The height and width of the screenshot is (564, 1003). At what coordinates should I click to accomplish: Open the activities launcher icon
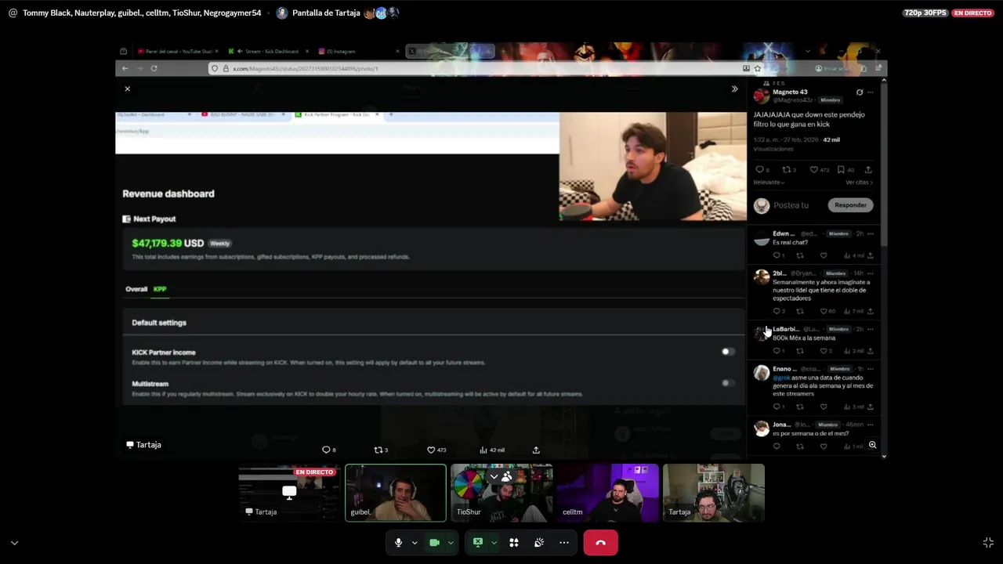(x=514, y=543)
